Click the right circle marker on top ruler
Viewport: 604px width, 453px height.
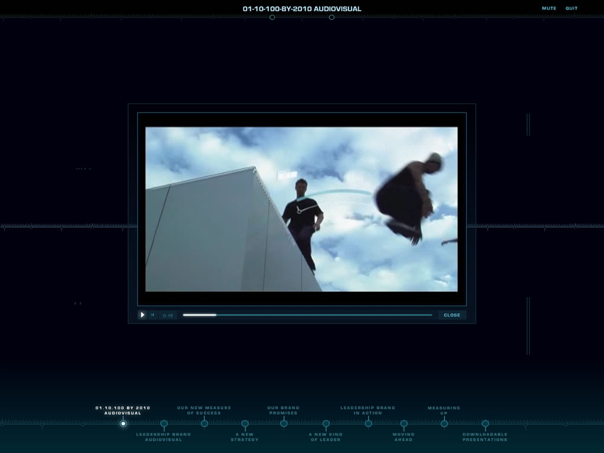(x=331, y=17)
